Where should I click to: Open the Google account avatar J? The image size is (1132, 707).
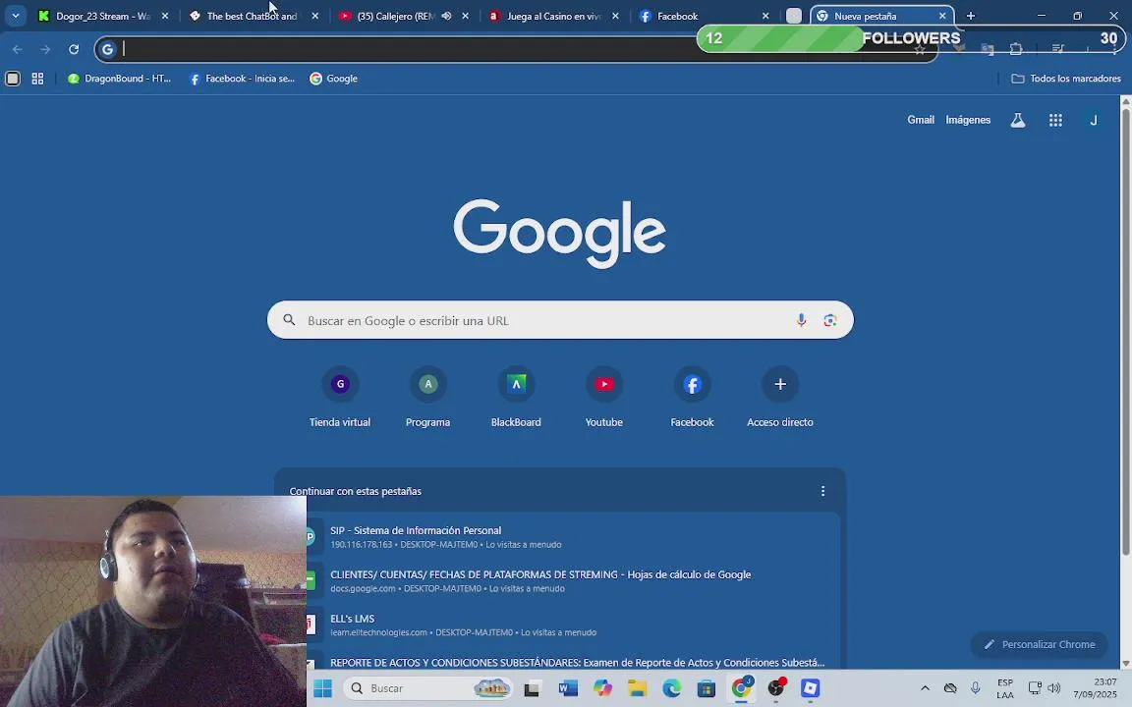point(1094,121)
